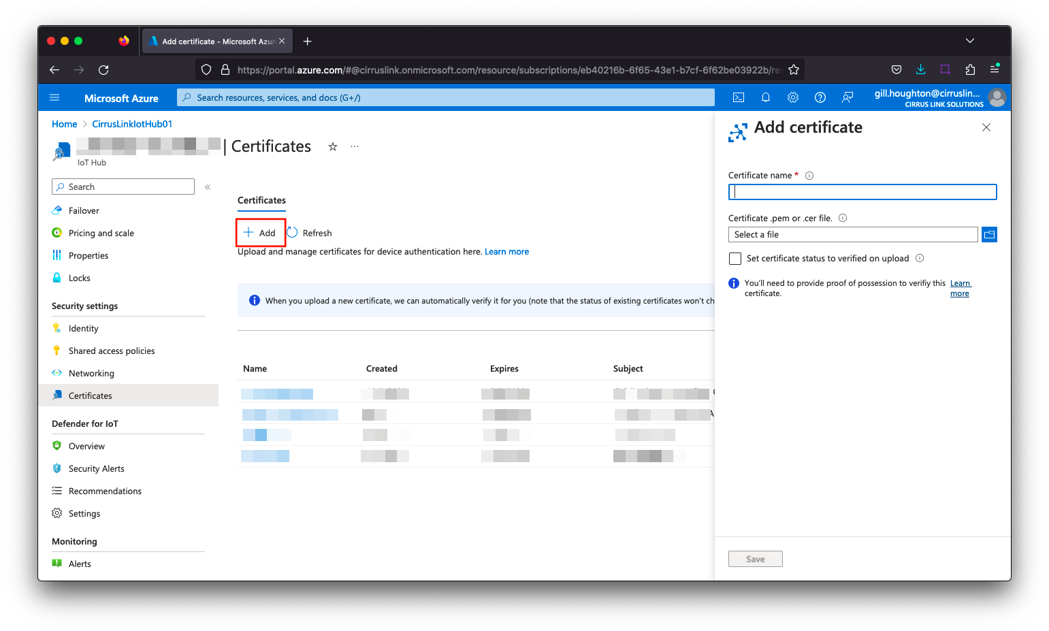The image size is (1049, 631).
Task: Click the Add certificate button
Action: pos(260,233)
